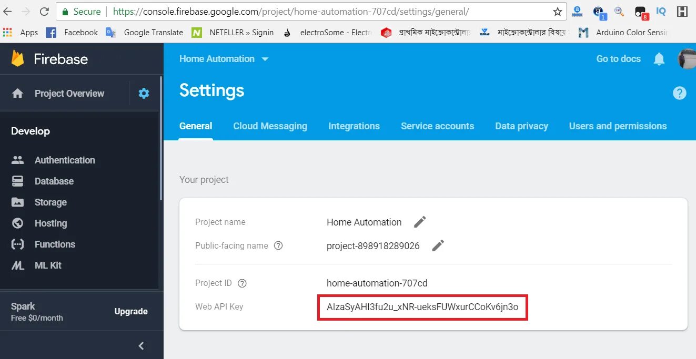The width and height of the screenshot is (696, 359).
Task: Click the IQ browser extension icon
Action: click(x=661, y=11)
